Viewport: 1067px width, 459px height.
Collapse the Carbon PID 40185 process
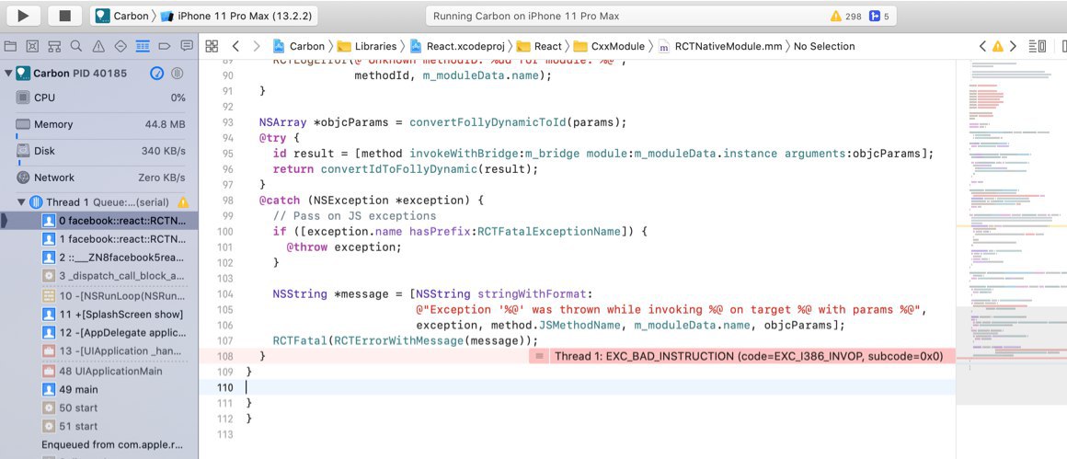pyautogui.click(x=7, y=73)
